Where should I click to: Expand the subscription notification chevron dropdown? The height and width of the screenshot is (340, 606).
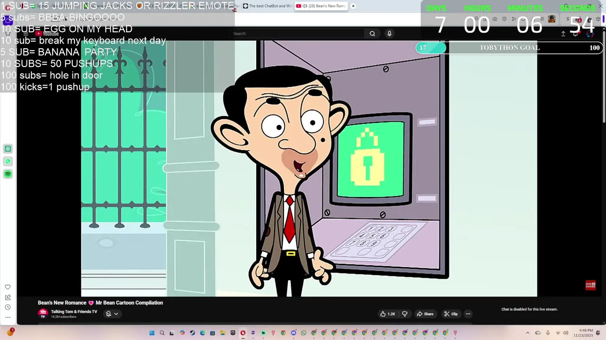tap(116, 314)
